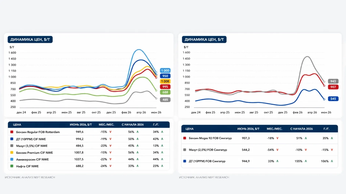Click the up arrow beside 155% for ДТ (10PPM) FOB Сингапур
The width and height of the screenshot is (346, 194).
pos(305,161)
